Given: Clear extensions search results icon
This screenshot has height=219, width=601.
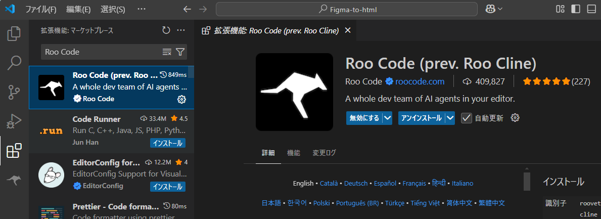Looking at the screenshot, I should 167,52.
